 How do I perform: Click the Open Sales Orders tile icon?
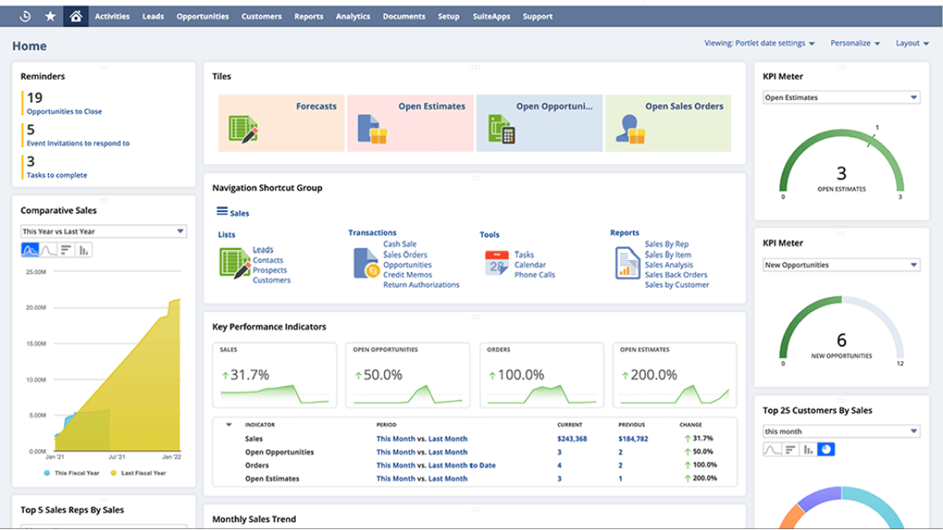pyautogui.click(x=630, y=130)
